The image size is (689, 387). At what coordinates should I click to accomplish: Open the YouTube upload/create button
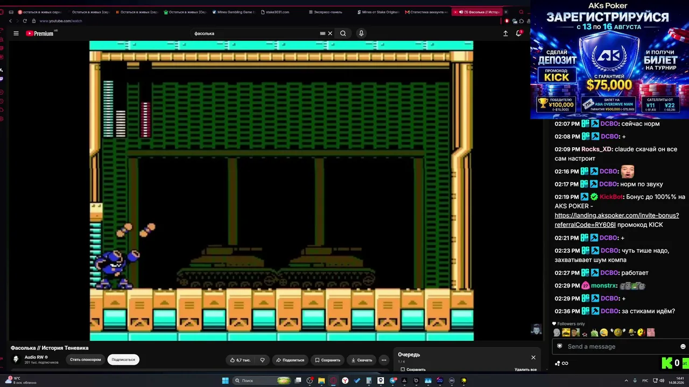(505, 33)
